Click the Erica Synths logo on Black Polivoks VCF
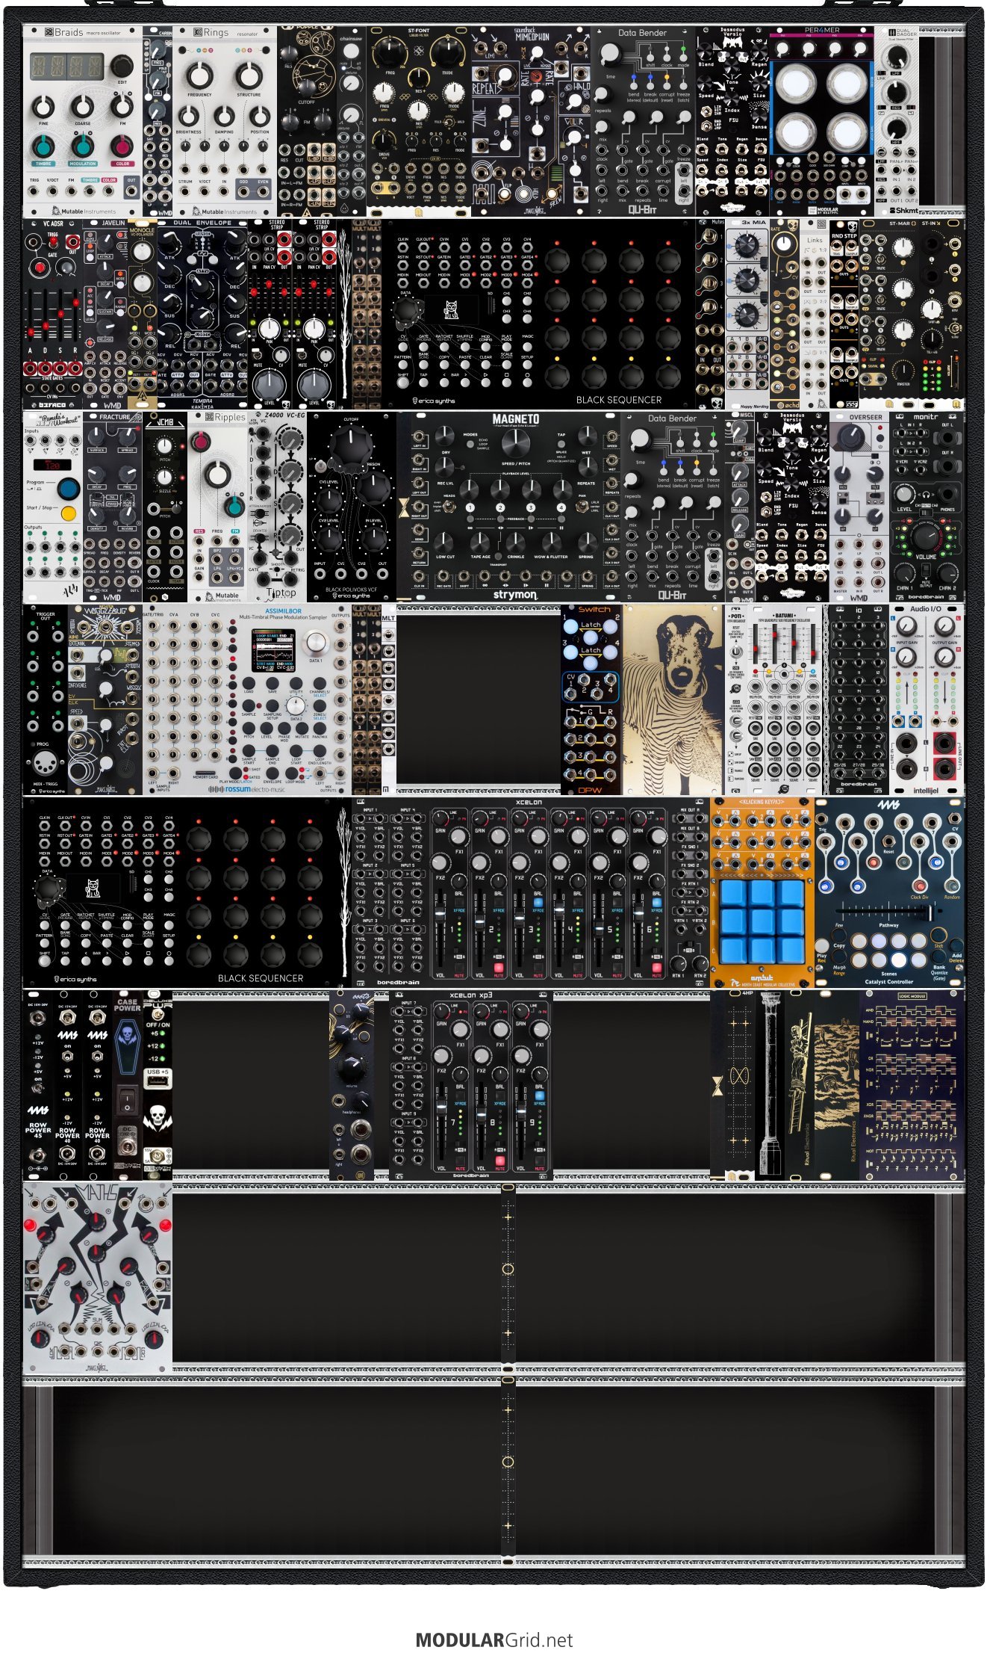This screenshot has width=990, height=1656. 351,596
